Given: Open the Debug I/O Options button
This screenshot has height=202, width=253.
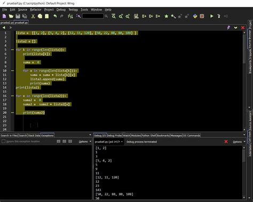Looking at the screenshot, I should click(x=239, y=142).
